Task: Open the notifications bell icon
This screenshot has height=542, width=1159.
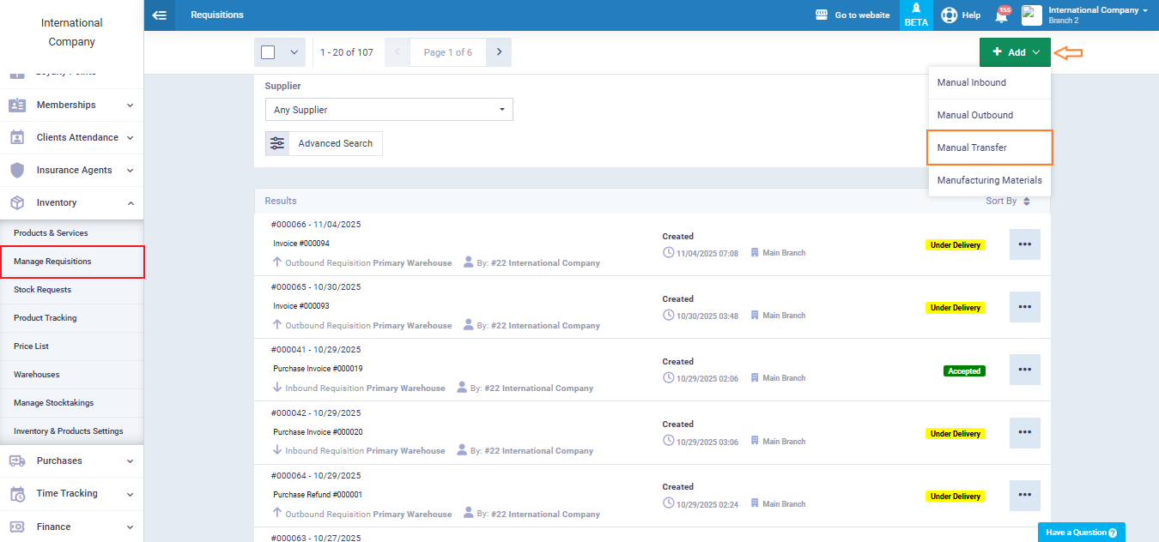Action: (1001, 15)
